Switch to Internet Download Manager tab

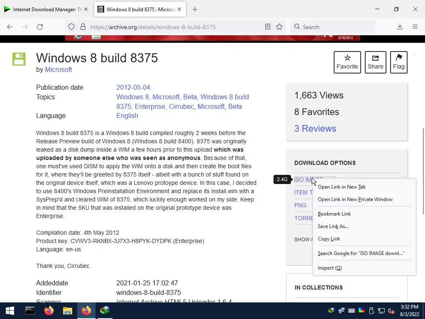coord(46,9)
